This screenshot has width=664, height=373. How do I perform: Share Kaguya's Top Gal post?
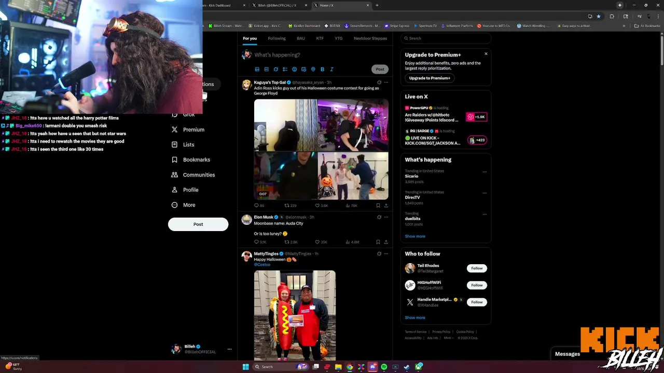tap(386, 206)
